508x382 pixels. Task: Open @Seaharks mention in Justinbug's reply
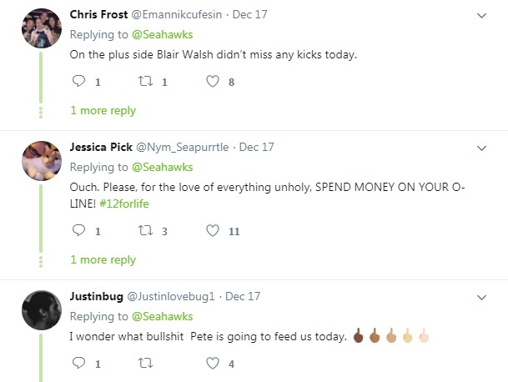[162, 316]
